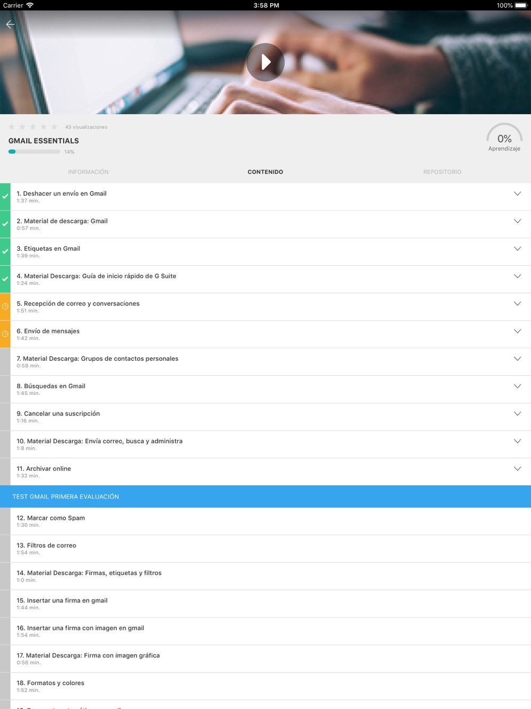Expand lesson 8 Búsquedas en Gmail chevron
The width and height of the screenshot is (531, 709).
[x=517, y=386]
